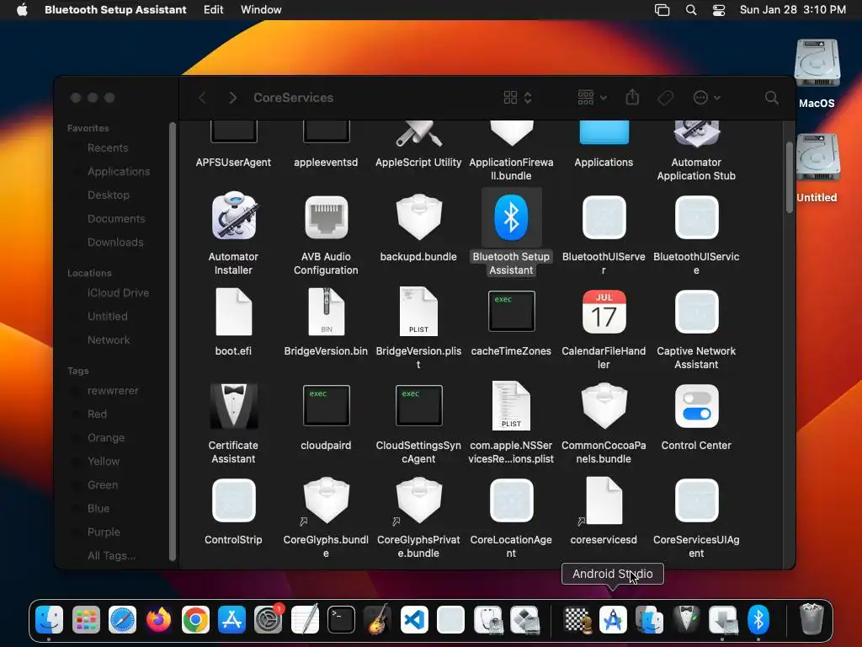Select the boot.efi file icon

[x=234, y=312]
